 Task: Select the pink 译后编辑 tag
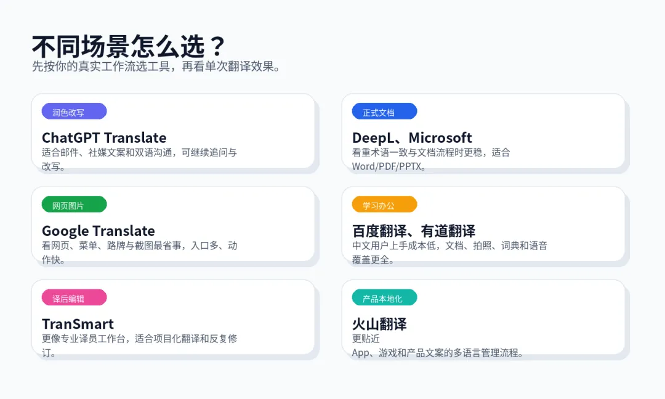[x=74, y=298]
